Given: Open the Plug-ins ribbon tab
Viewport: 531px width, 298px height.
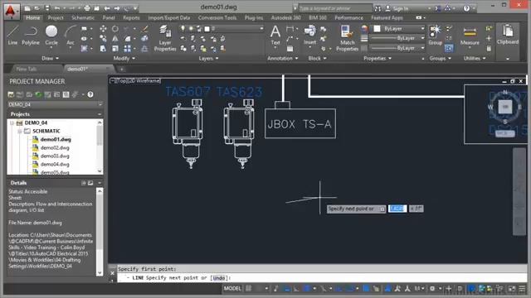Looking at the screenshot, I should pos(254,17).
